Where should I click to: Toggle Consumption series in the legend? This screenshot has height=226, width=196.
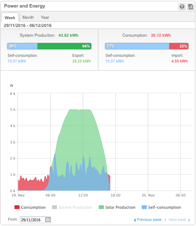33,207
